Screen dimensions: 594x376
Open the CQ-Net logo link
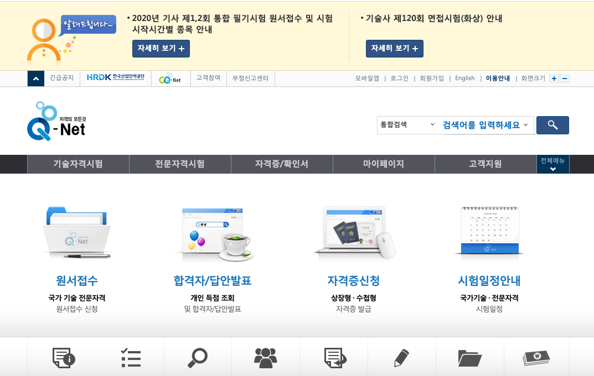[x=169, y=79]
